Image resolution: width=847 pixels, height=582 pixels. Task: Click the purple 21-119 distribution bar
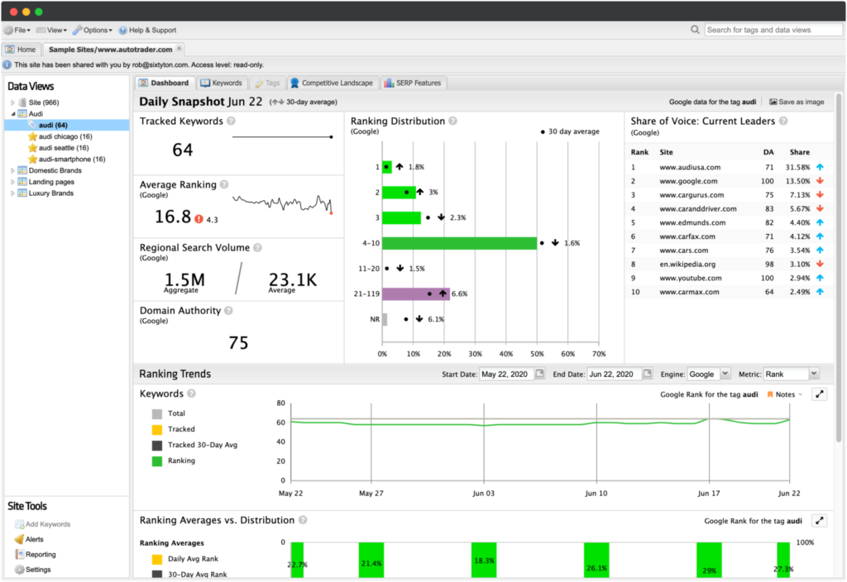(416, 293)
